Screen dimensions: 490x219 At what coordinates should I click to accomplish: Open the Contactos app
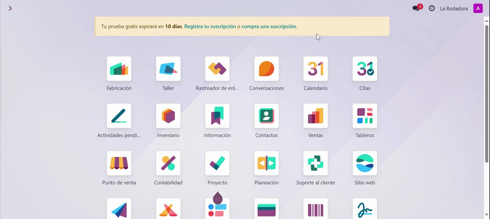click(x=266, y=116)
